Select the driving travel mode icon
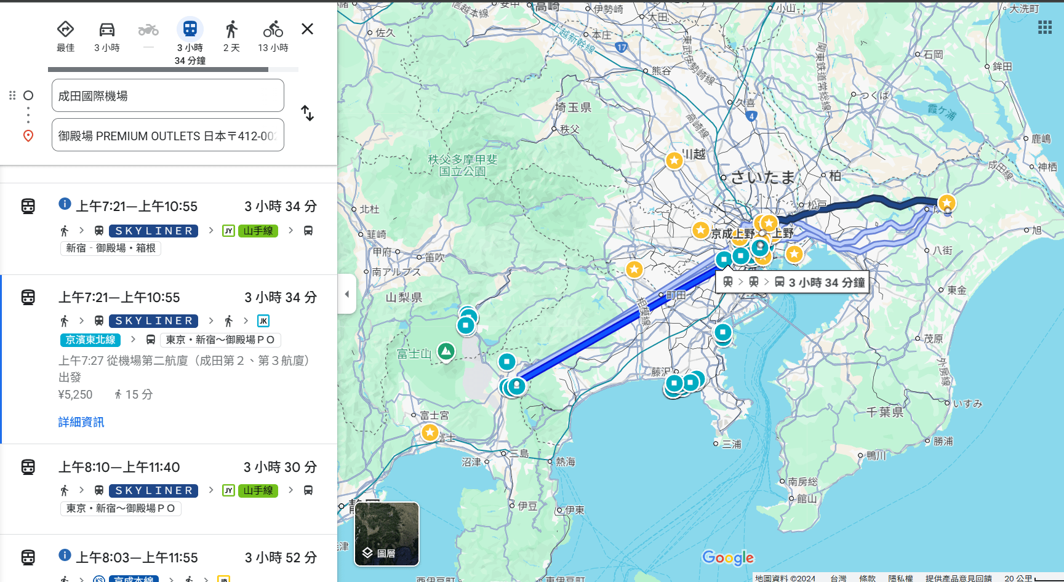Image resolution: width=1064 pixels, height=582 pixels. tap(107, 30)
